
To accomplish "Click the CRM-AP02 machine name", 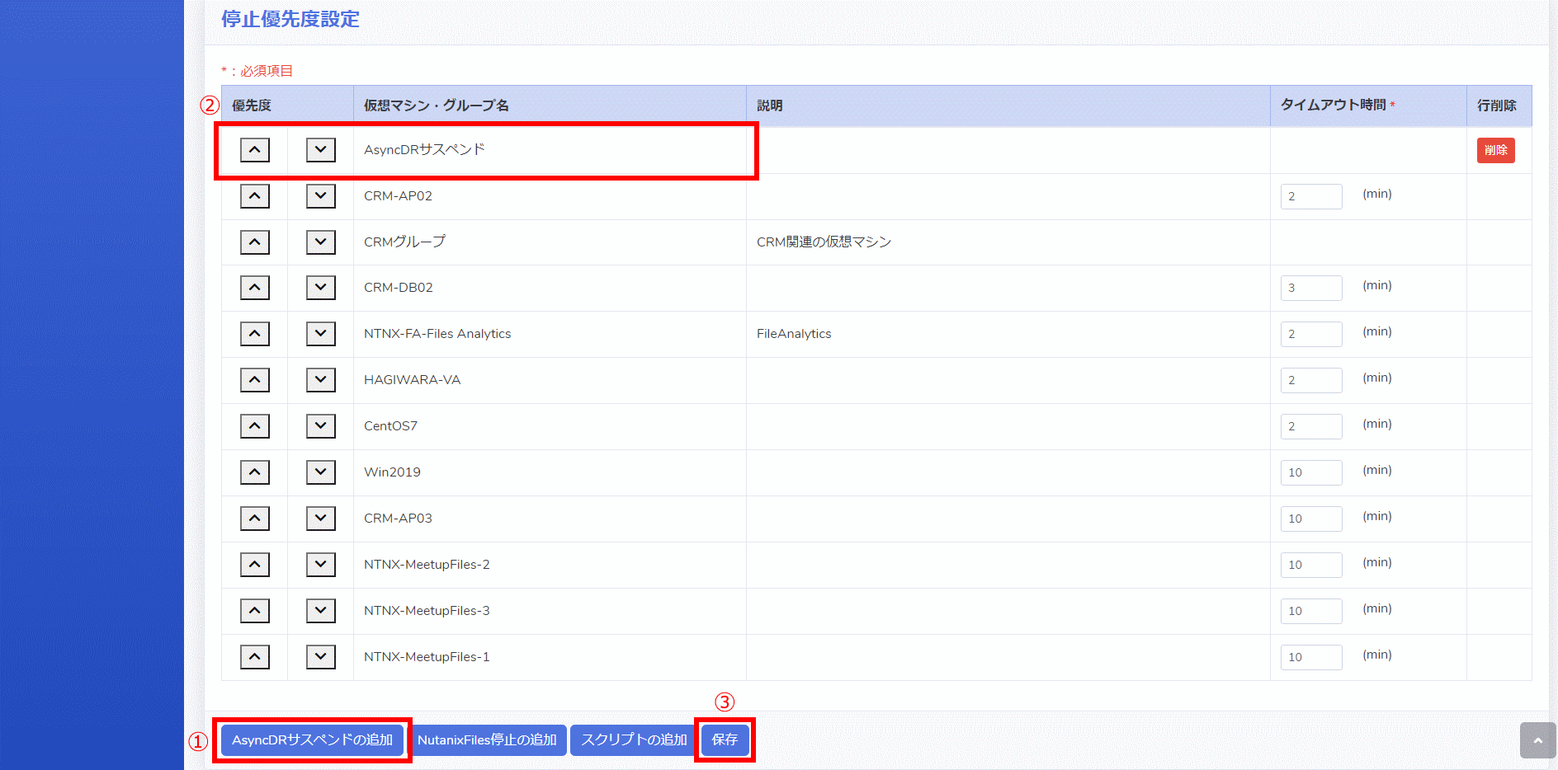I will tap(398, 196).
